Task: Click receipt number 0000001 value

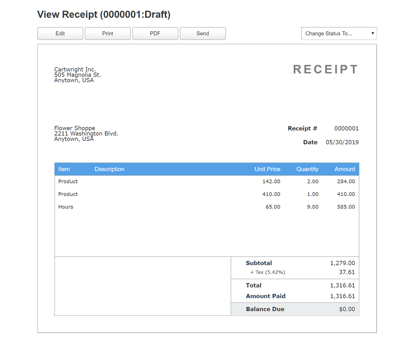Action: point(346,128)
